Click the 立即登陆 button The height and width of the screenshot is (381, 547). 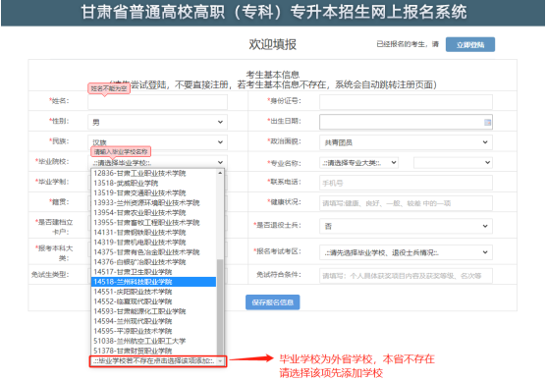[469, 44]
